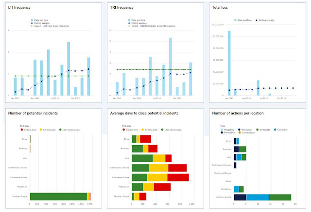Select Africa red segment in Average days chart
The image size is (311, 212).
146,139
